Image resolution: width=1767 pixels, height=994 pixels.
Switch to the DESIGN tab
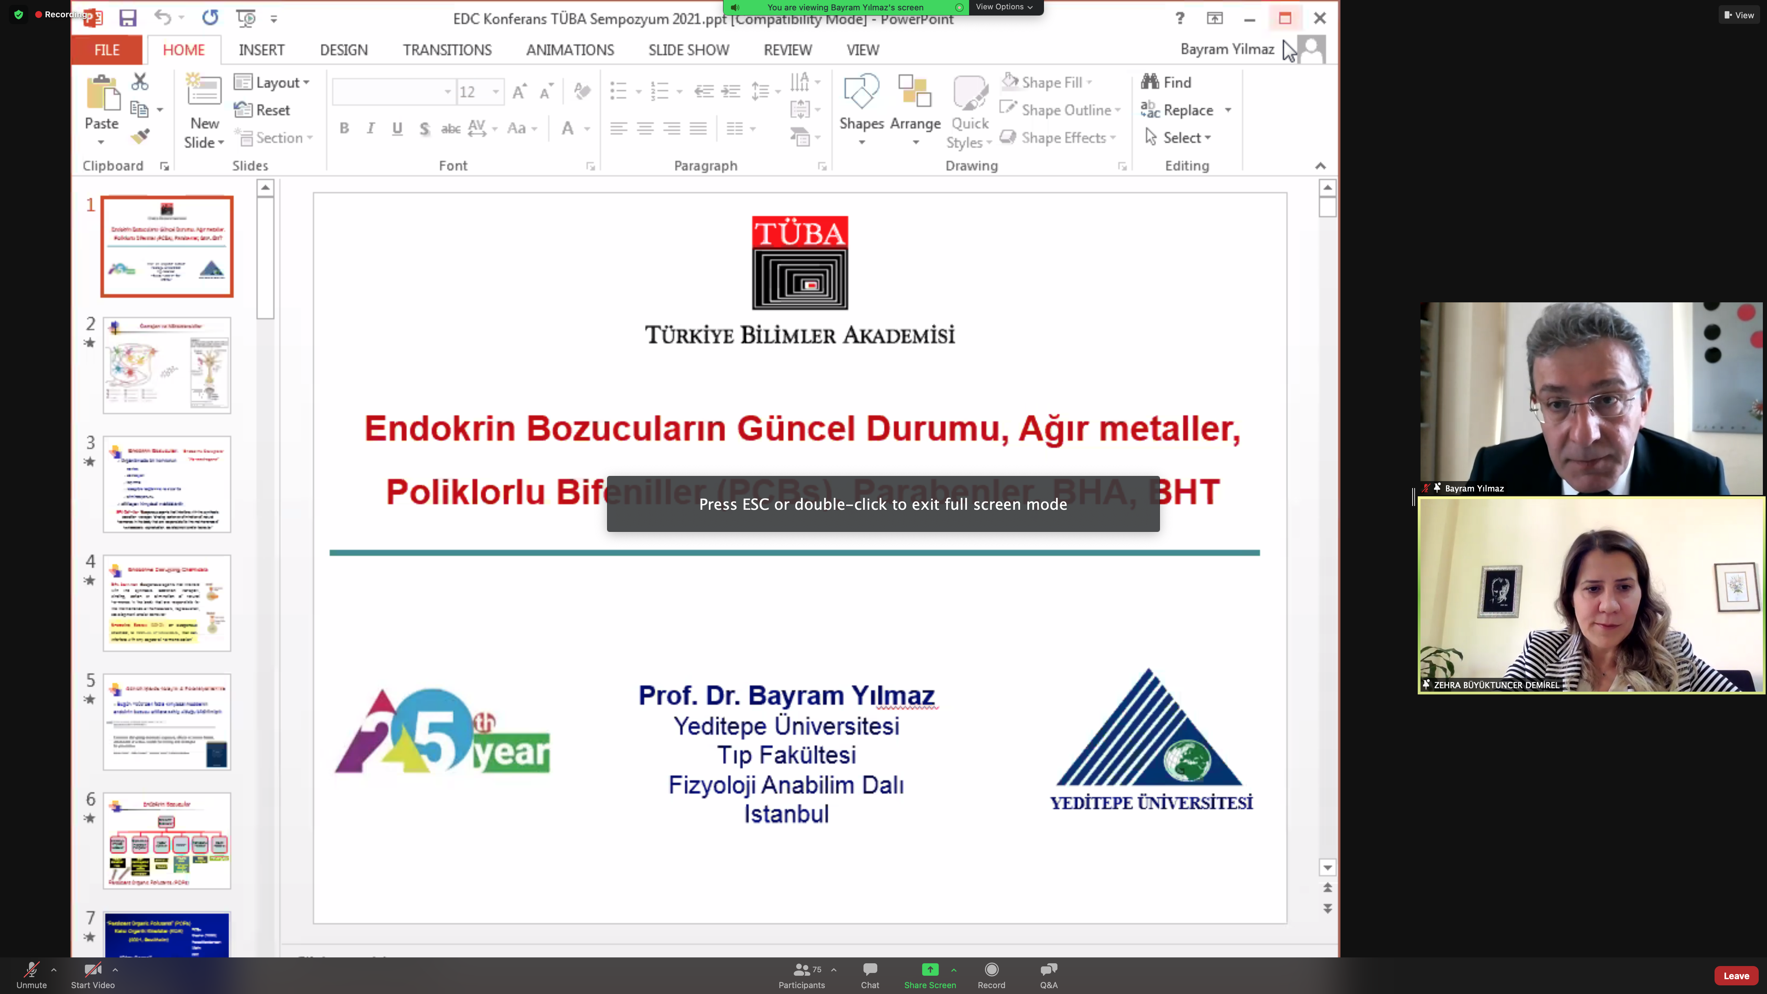[344, 49]
